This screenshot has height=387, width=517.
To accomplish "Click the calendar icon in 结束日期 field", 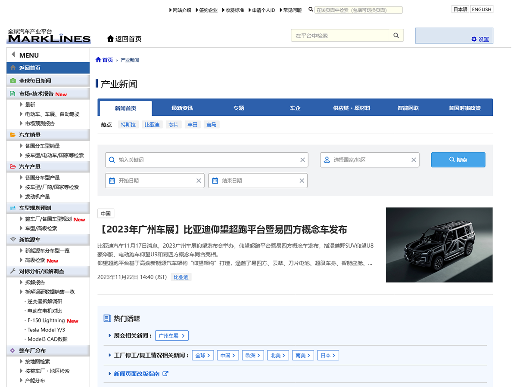I will pos(215,181).
